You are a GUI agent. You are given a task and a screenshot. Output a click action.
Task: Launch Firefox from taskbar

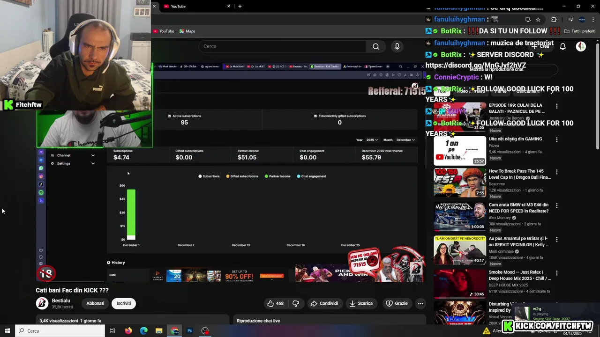[x=128, y=331]
